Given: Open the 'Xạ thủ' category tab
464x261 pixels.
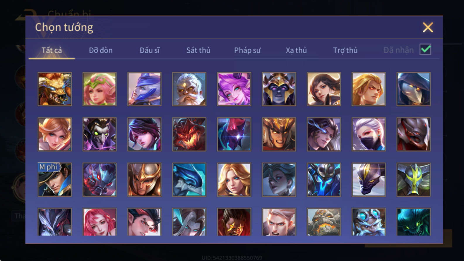Looking at the screenshot, I should (x=296, y=50).
